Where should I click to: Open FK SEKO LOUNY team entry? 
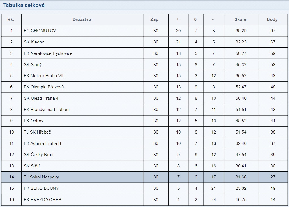pos(41,188)
